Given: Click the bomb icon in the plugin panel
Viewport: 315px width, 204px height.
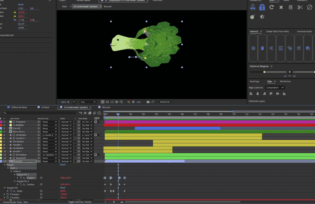Looking at the screenshot, I should click(252, 17).
